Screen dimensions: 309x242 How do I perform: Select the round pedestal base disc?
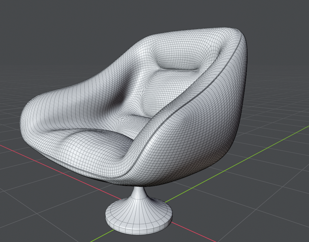(139, 216)
